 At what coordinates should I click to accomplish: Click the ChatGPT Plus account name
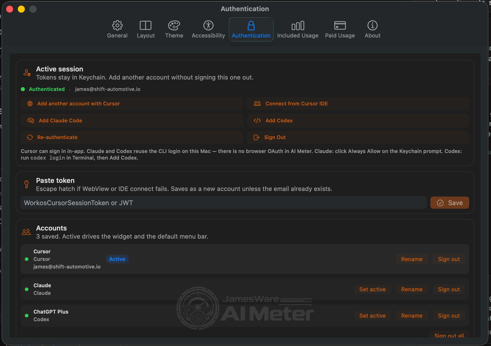click(x=51, y=312)
